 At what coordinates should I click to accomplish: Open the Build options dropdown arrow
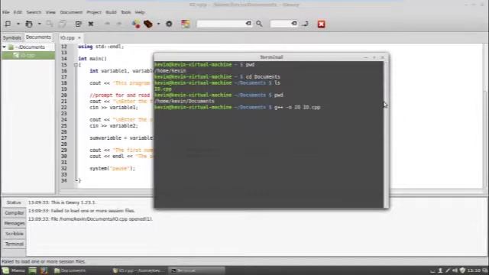[158, 24]
